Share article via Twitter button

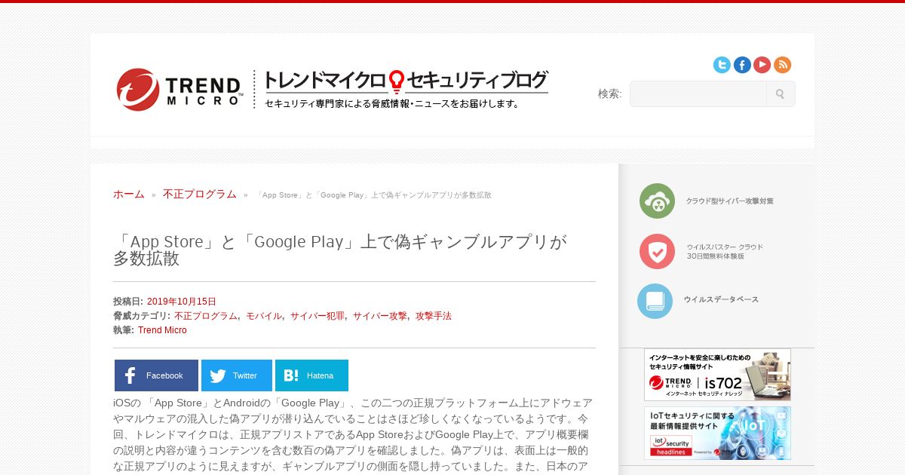coord(237,375)
